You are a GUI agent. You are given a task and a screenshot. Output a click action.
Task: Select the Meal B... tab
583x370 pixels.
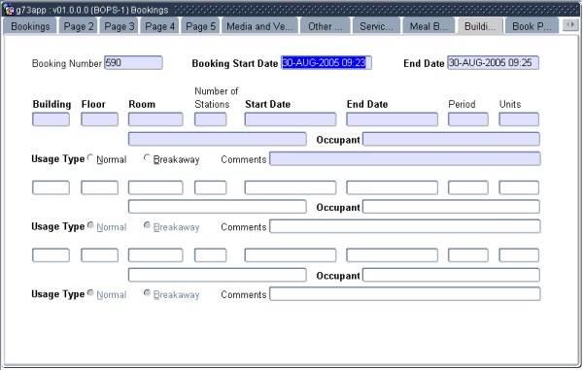tap(429, 26)
